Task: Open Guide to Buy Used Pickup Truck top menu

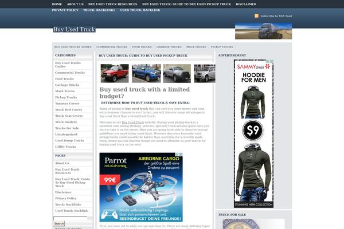Action: pos(186,4)
